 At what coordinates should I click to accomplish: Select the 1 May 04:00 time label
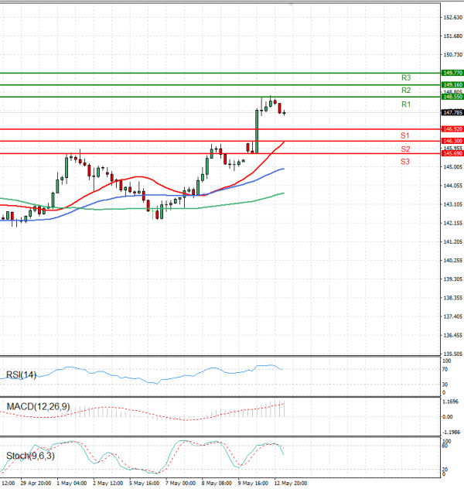click(74, 484)
